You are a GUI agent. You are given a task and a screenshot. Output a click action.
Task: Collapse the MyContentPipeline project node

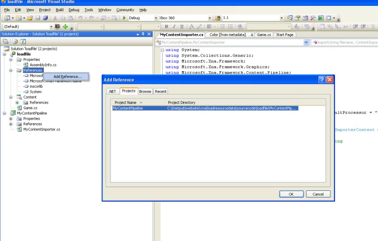coord(4,113)
